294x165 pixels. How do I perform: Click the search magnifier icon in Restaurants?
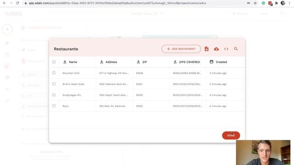(x=236, y=49)
